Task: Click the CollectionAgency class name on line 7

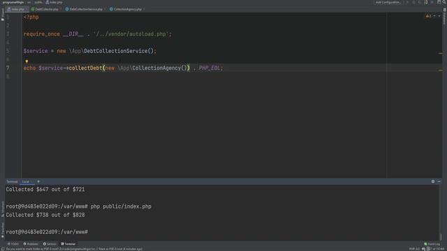Action: (156, 68)
